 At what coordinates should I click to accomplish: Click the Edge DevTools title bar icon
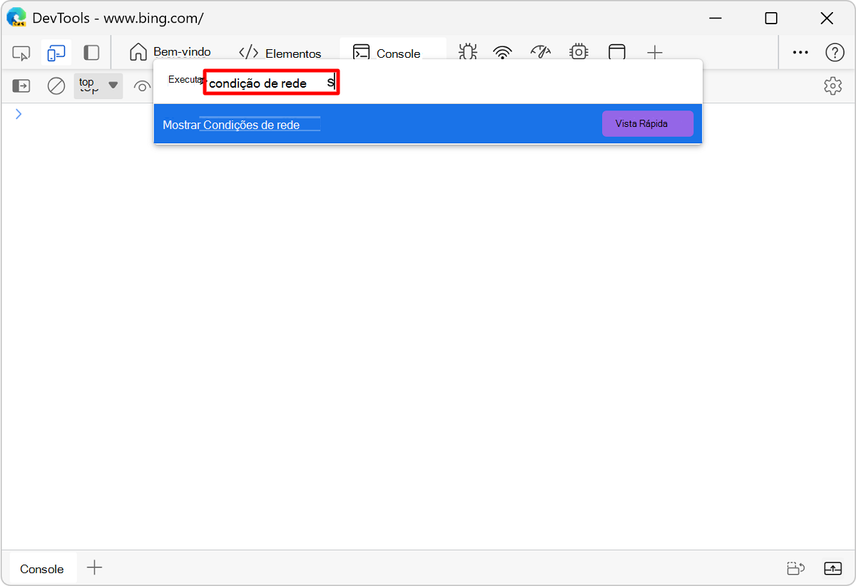16,18
